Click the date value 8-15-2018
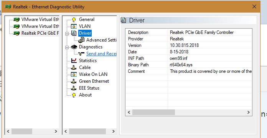267x138 pixels. pos(179,52)
